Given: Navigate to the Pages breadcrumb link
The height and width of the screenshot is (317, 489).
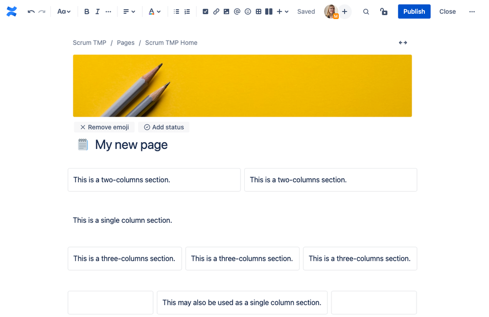Looking at the screenshot, I should (x=125, y=42).
